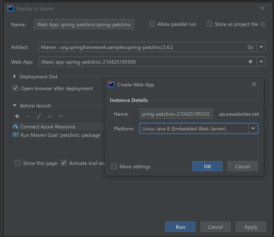The width and height of the screenshot is (274, 237).
Task: Click the plus icon to create new Web App
Action: (250, 62)
